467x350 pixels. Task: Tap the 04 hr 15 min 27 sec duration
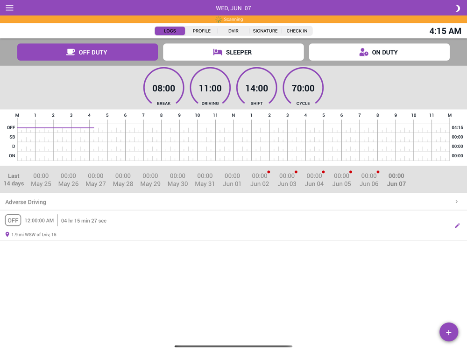(x=84, y=221)
